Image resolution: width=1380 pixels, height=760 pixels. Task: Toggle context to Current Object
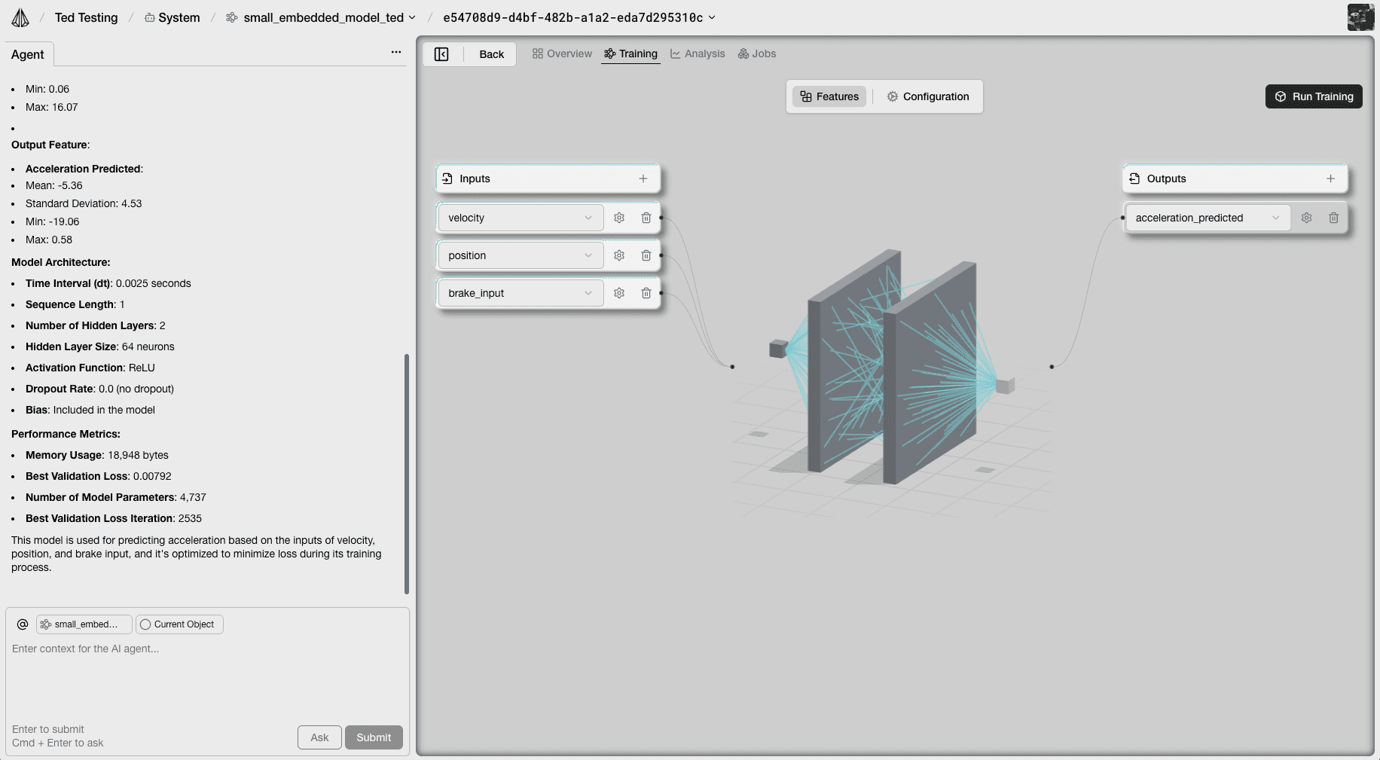179,624
